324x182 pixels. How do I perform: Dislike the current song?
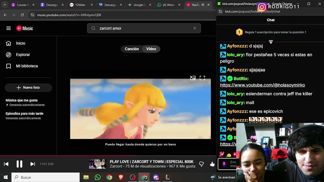[201, 164]
